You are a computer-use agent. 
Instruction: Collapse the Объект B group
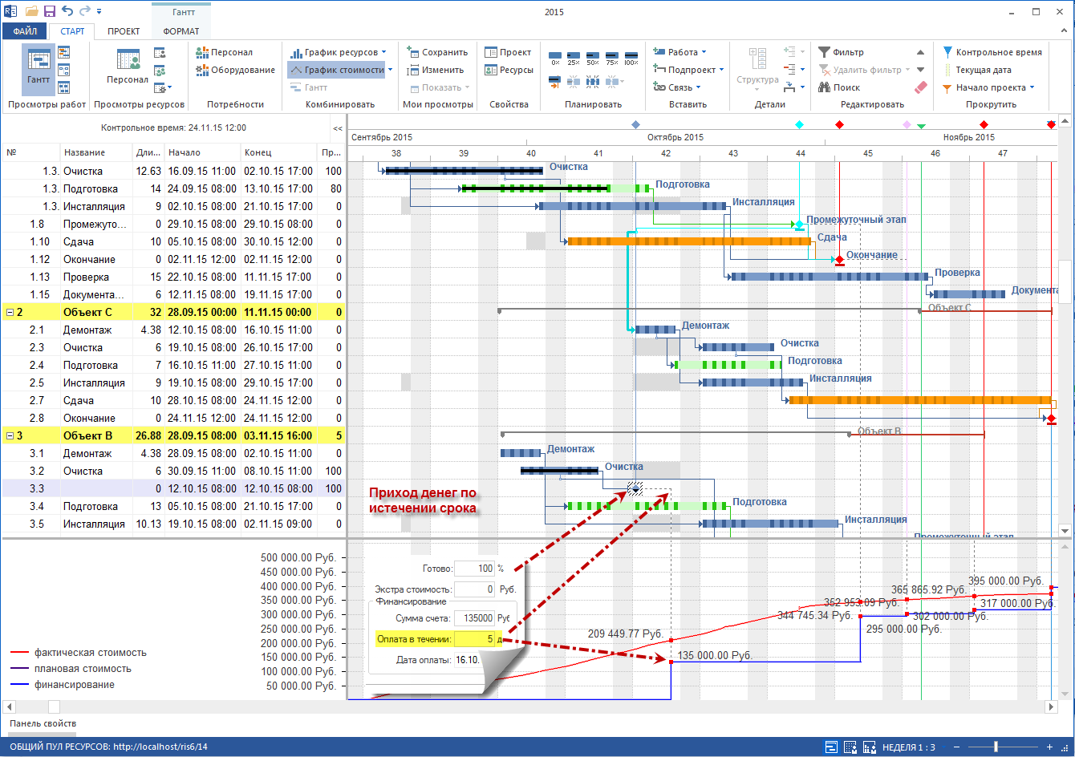[x=10, y=436]
